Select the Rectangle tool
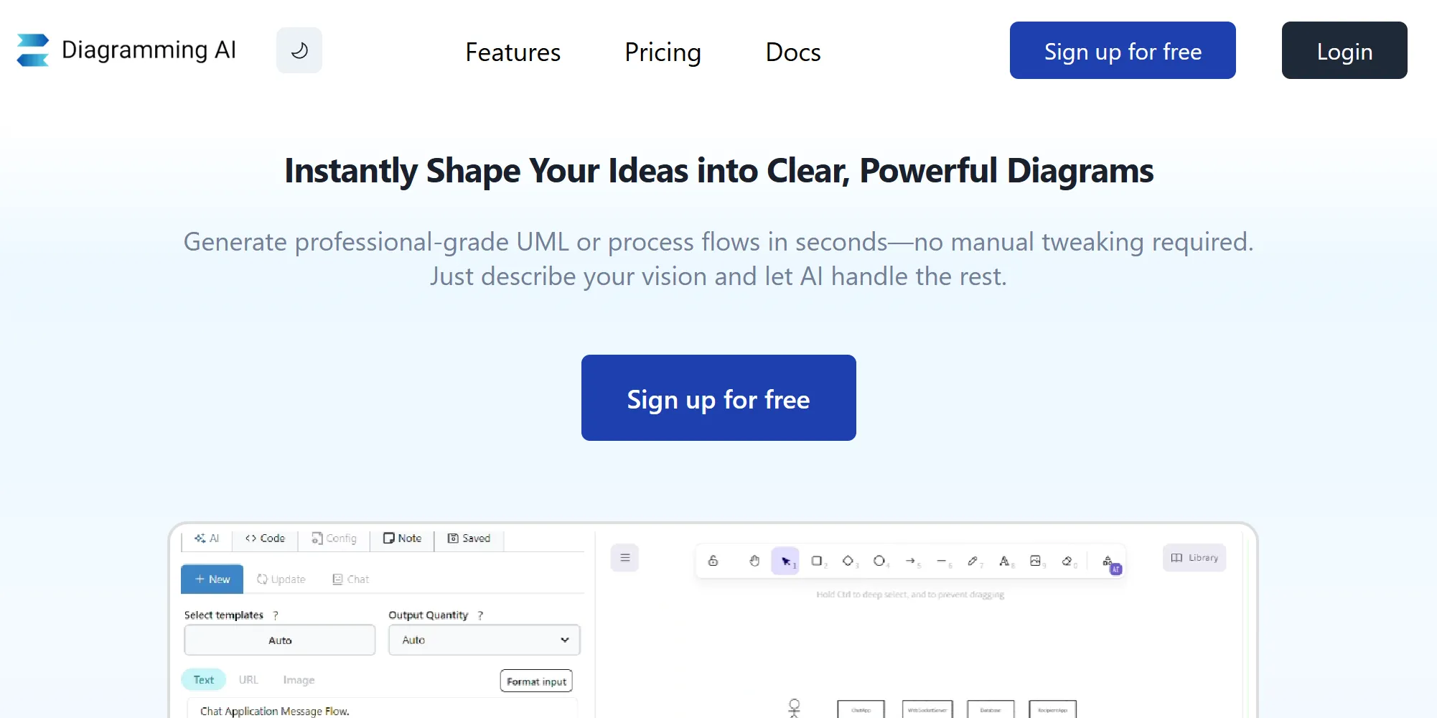This screenshot has width=1437, height=718. (x=817, y=561)
